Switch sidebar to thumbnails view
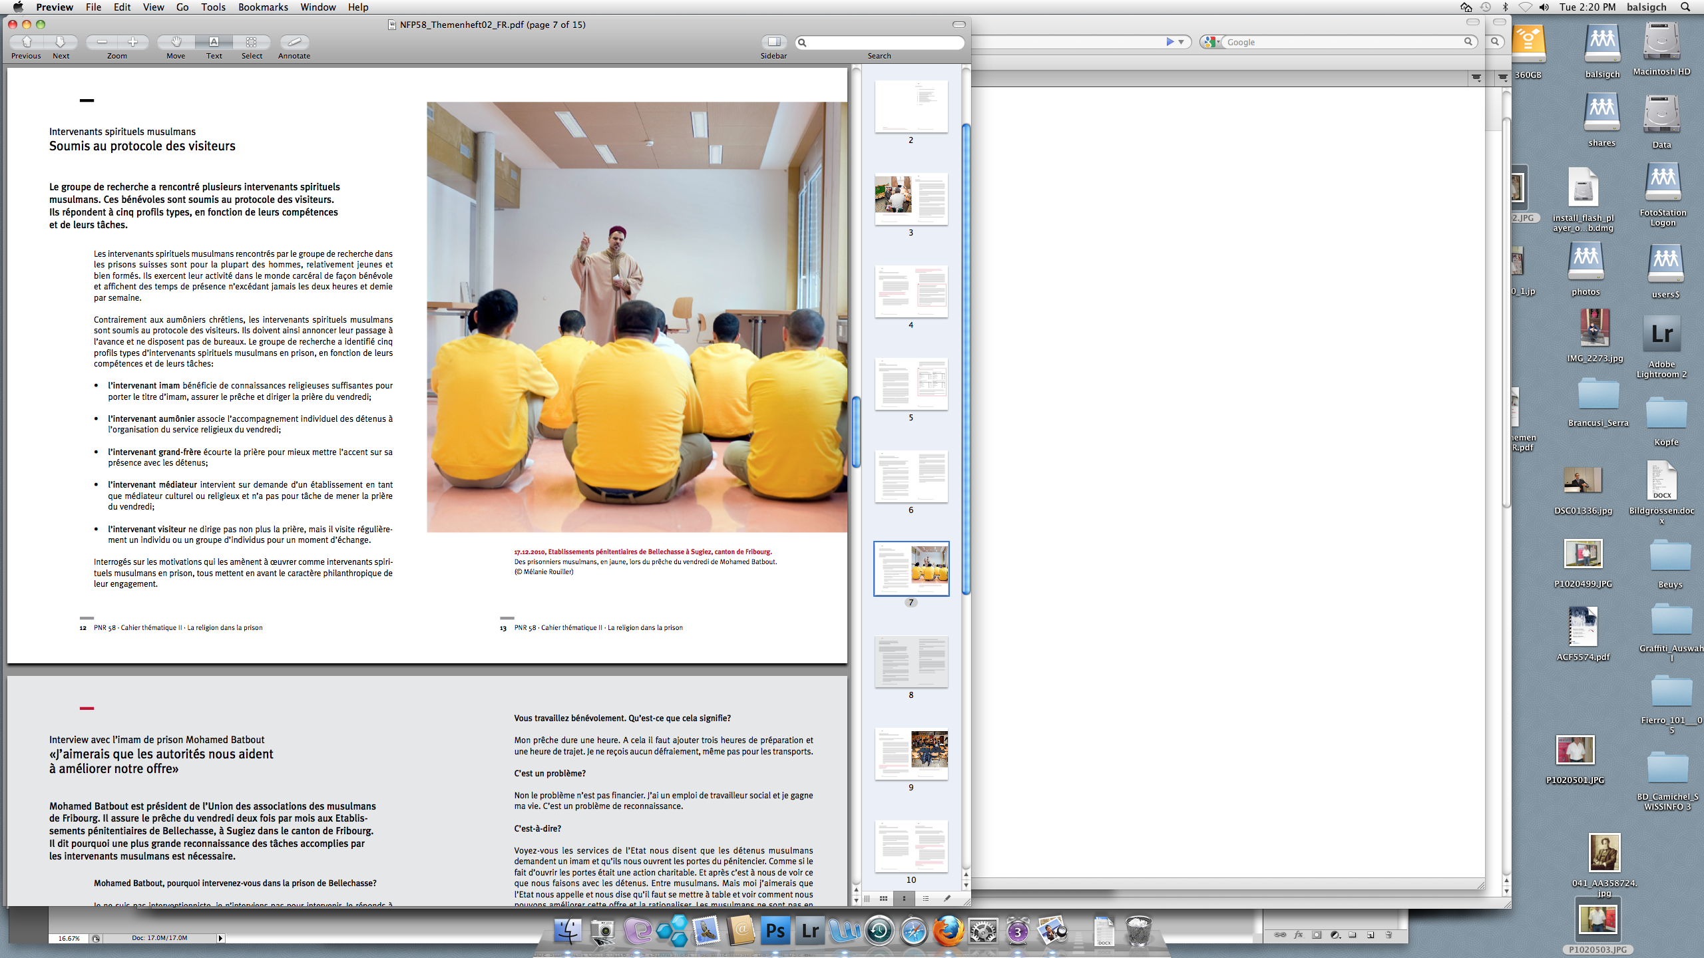This screenshot has width=1704, height=958. 904,899
